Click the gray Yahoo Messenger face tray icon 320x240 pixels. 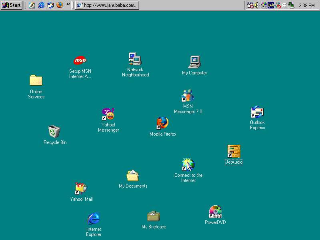click(284, 5)
